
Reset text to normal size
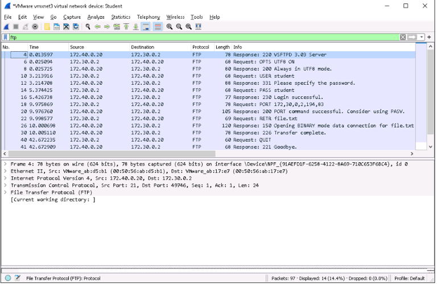(x=189, y=27)
